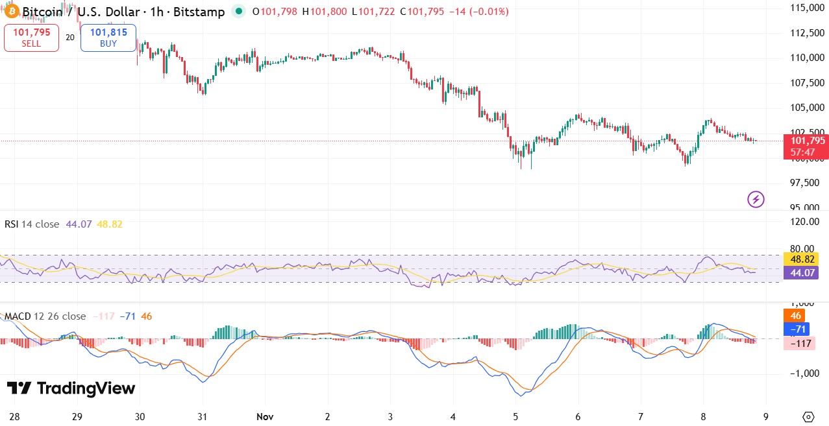Image resolution: width=829 pixels, height=426 pixels.
Task: Click the Bitstamp exchange name
Action: [x=198, y=11]
